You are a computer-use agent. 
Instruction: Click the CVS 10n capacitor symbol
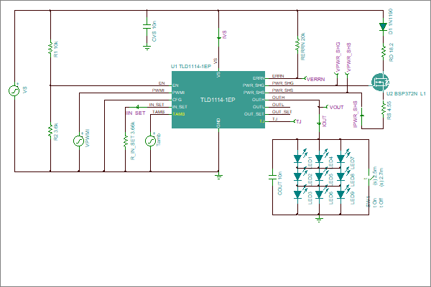coord(147,27)
